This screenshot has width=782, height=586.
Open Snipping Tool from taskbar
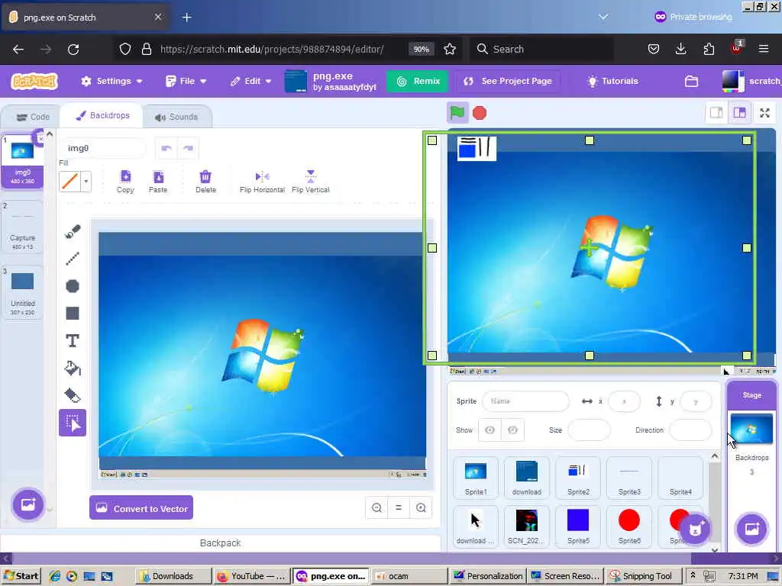644,576
